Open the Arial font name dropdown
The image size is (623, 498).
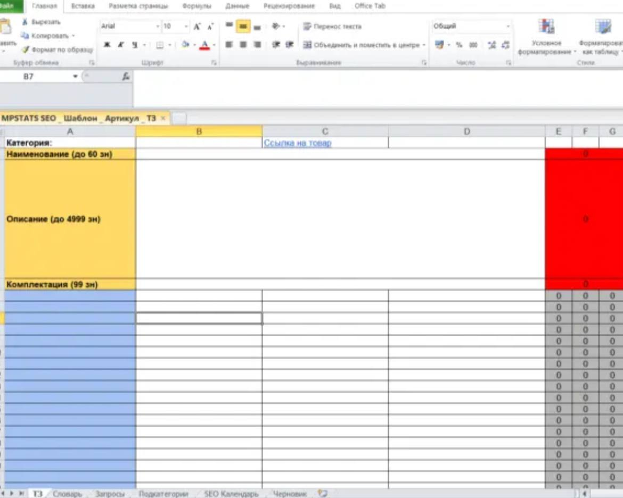coord(158,26)
